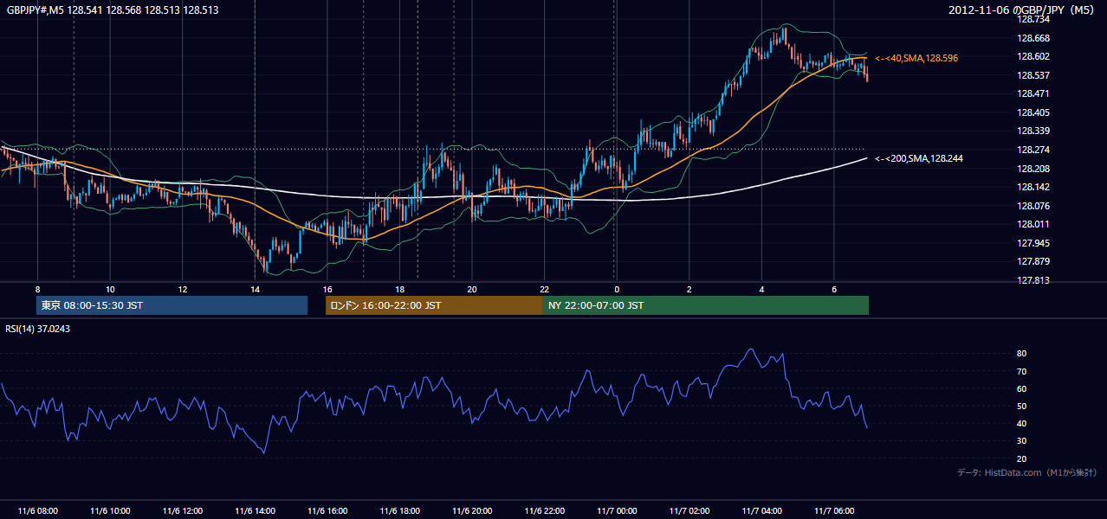The height and width of the screenshot is (519, 1107).
Task: Click the 128.537 price axis value
Action: (1033, 75)
